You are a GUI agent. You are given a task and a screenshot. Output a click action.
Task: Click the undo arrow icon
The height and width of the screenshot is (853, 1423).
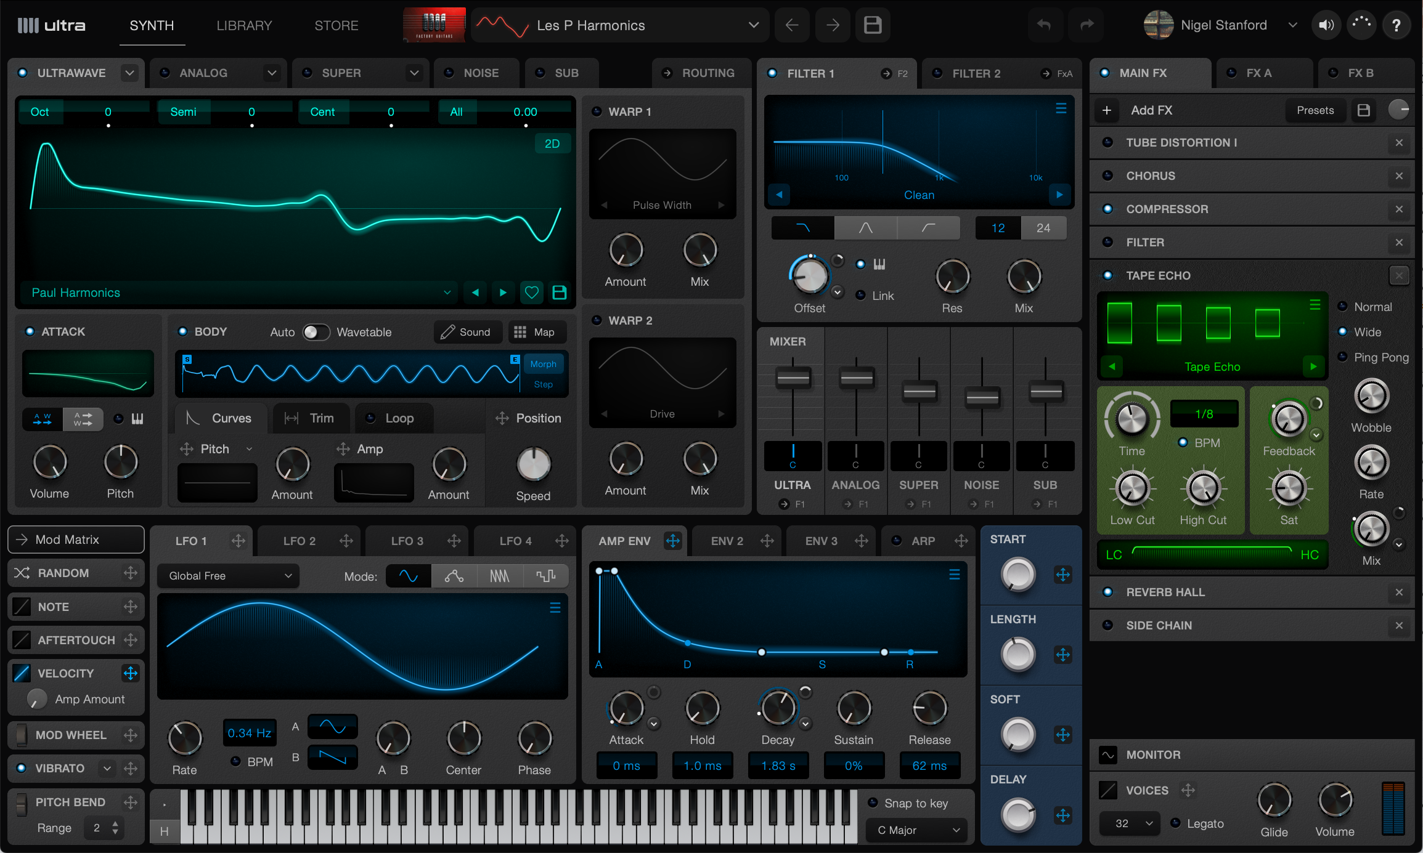(x=1043, y=25)
